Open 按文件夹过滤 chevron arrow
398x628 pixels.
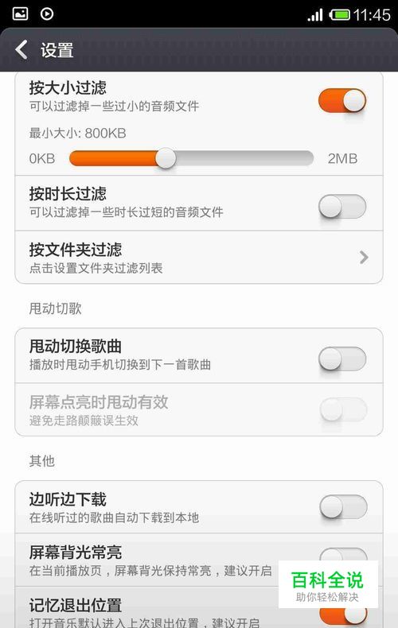point(364,257)
